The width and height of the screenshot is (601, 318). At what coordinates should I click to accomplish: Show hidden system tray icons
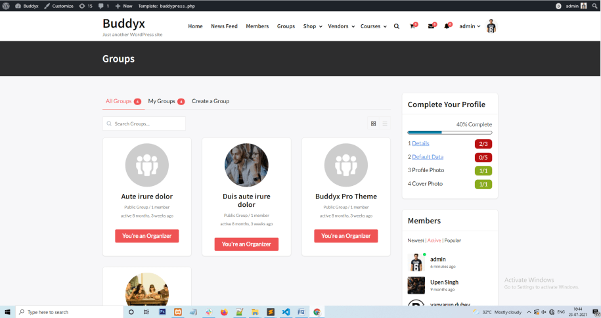pyautogui.click(x=529, y=312)
